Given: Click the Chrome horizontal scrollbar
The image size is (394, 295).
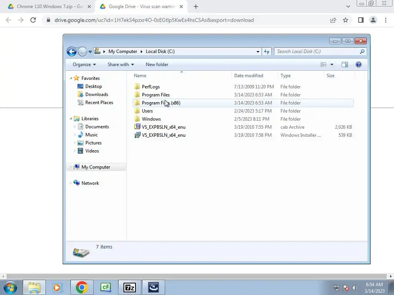Looking at the screenshot, I should tap(197, 277).
